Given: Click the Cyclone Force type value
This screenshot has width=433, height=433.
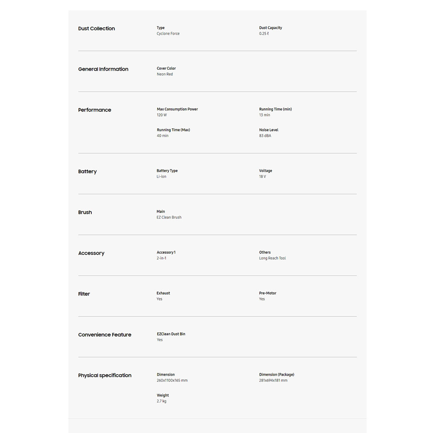Looking at the screenshot, I should tap(168, 34).
